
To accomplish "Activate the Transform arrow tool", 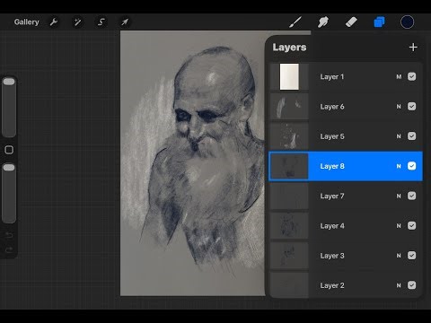I will pos(125,22).
